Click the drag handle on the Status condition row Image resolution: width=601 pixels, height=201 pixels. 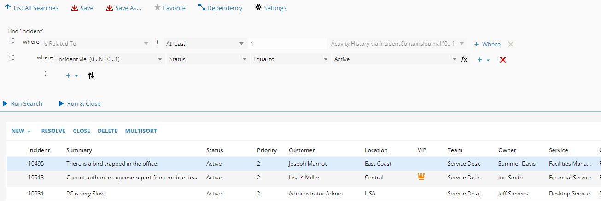(x=12, y=57)
